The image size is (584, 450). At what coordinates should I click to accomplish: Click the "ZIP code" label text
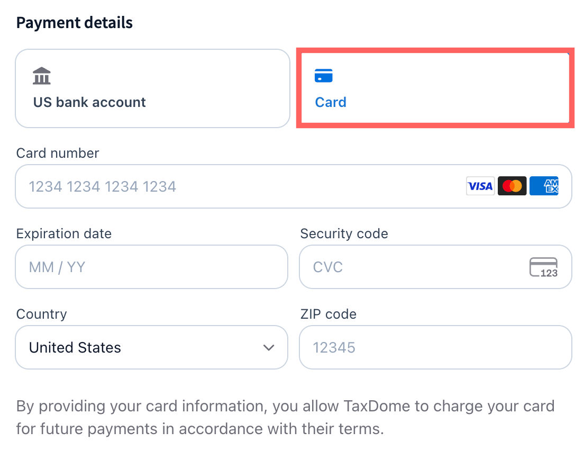[x=328, y=314]
